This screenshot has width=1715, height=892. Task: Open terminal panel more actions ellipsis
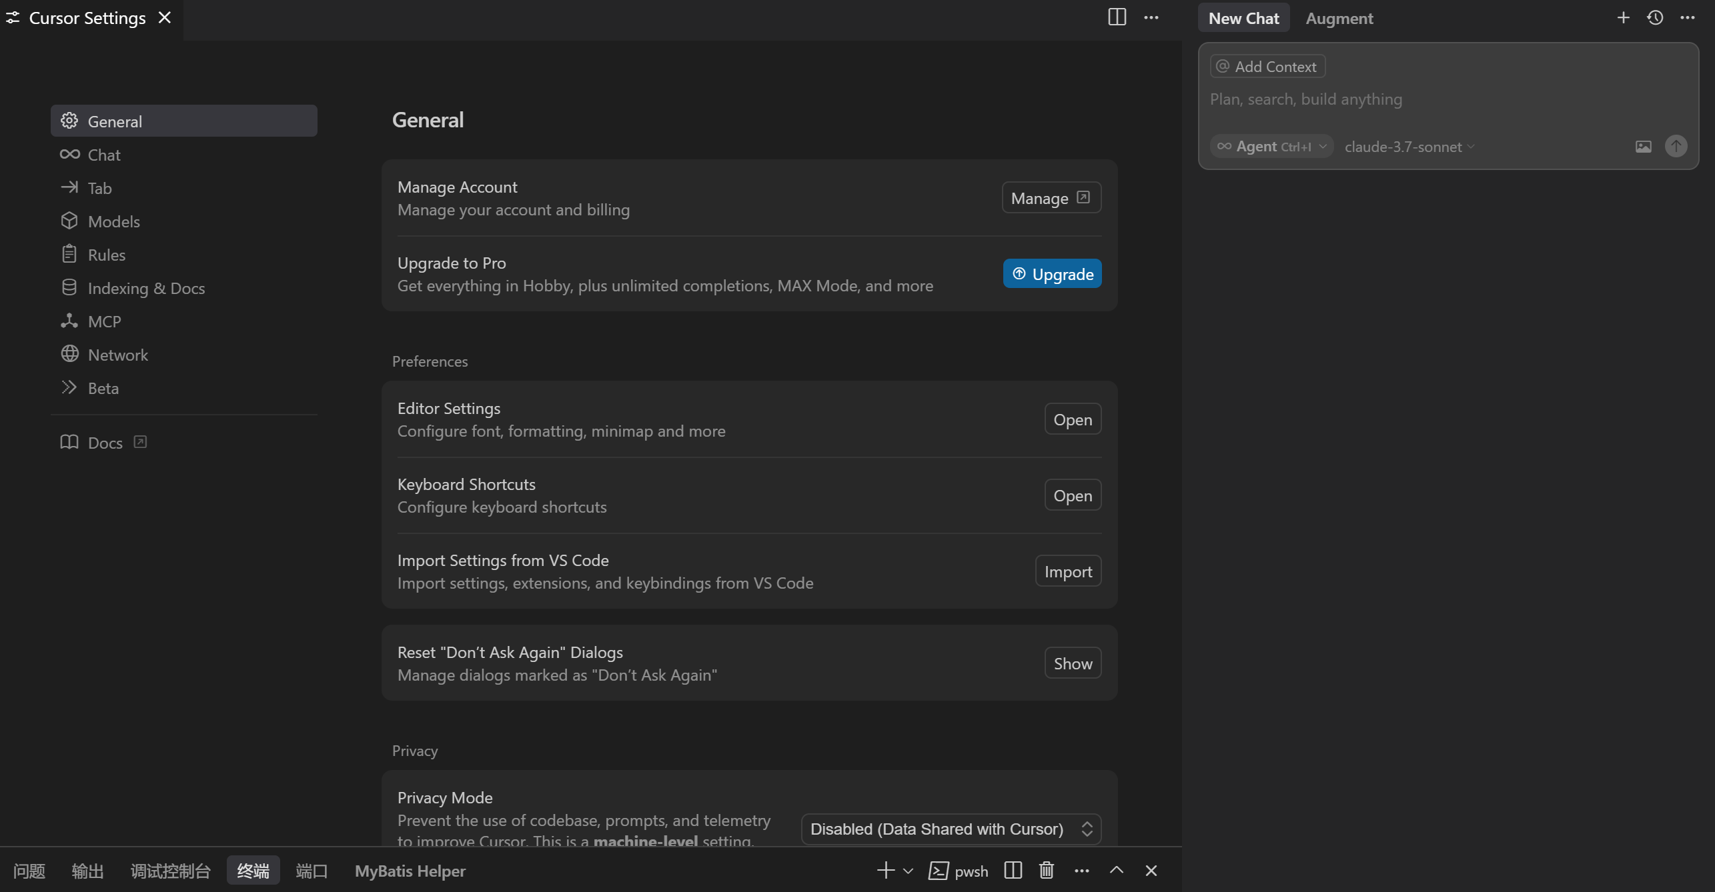[x=1082, y=871]
